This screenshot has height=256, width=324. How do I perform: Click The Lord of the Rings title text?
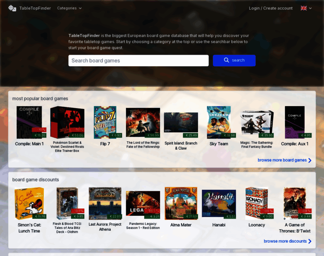coord(143,145)
